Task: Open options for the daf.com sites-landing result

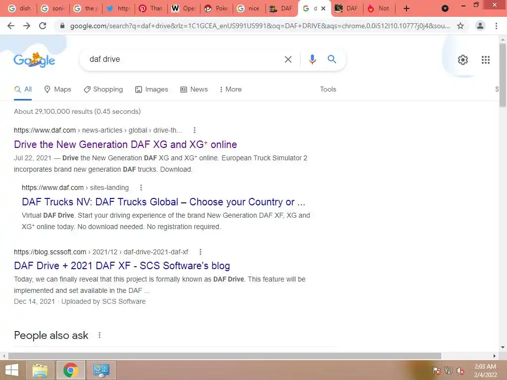Action: (x=141, y=188)
